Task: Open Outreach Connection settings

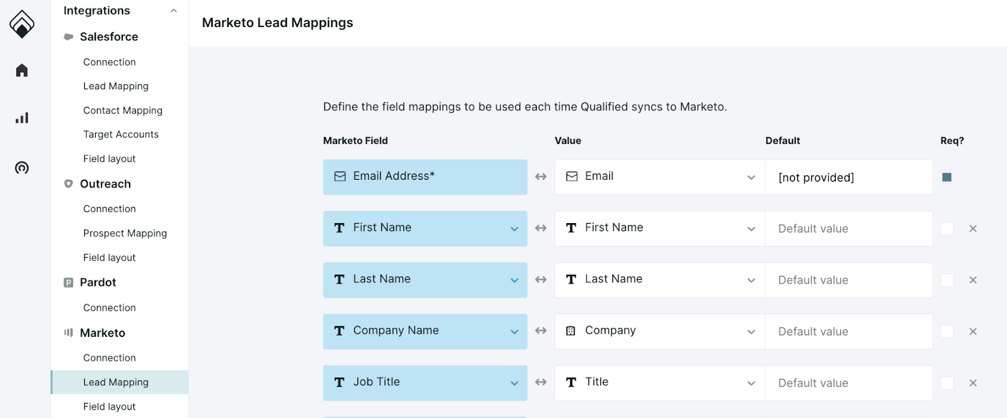Action: 110,209
